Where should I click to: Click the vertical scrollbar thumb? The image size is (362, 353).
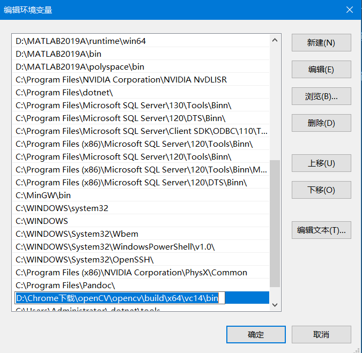pos(275,224)
